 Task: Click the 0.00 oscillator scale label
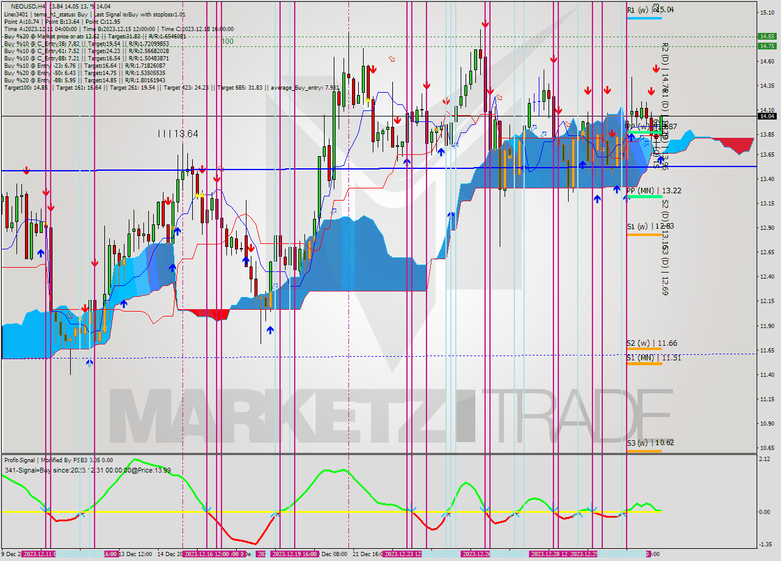coord(765,512)
